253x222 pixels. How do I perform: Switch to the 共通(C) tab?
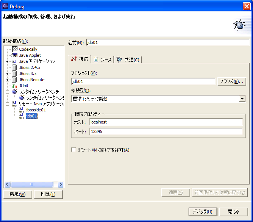(x=128, y=59)
